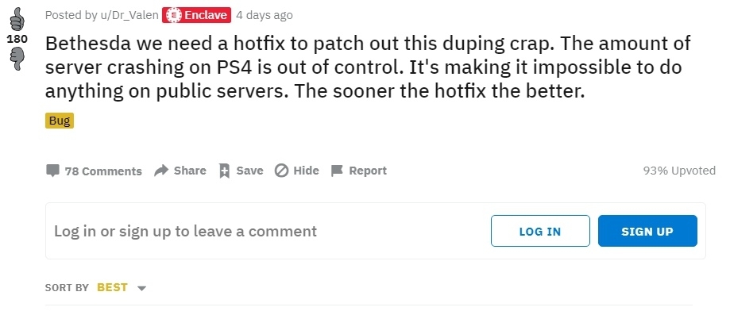Click the Enclave flair label
The image size is (730, 334).
[x=207, y=15]
